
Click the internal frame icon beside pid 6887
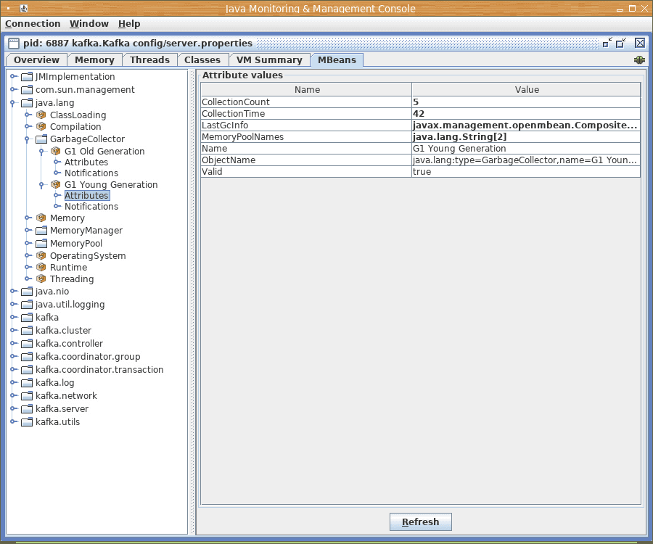14,44
